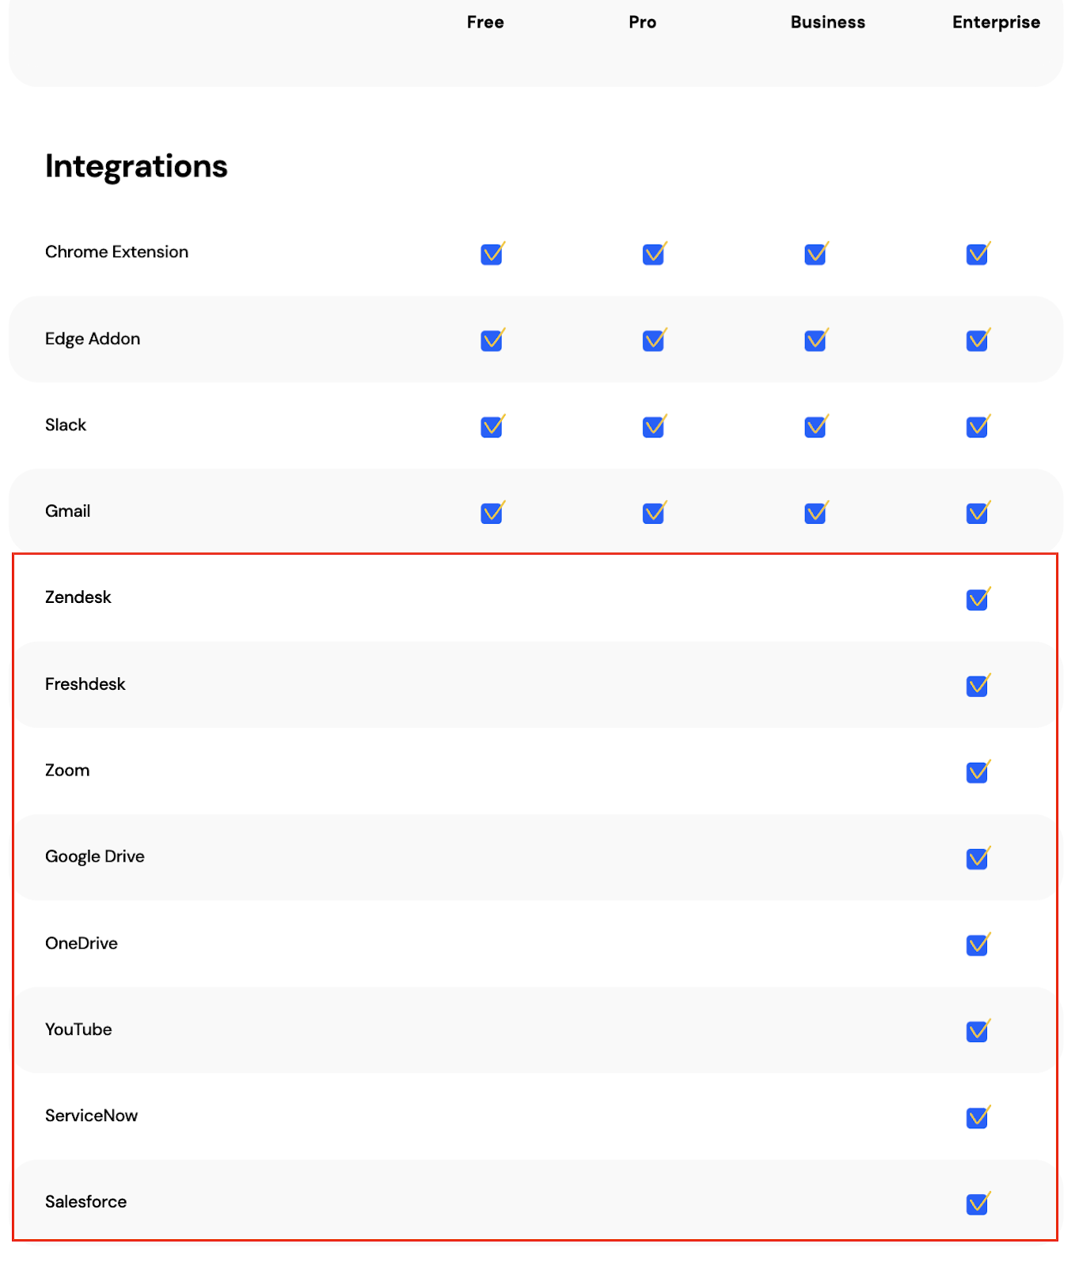This screenshot has width=1075, height=1266.
Task: Click Gmail checkmark in Free column
Action: (x=492, y=512)
